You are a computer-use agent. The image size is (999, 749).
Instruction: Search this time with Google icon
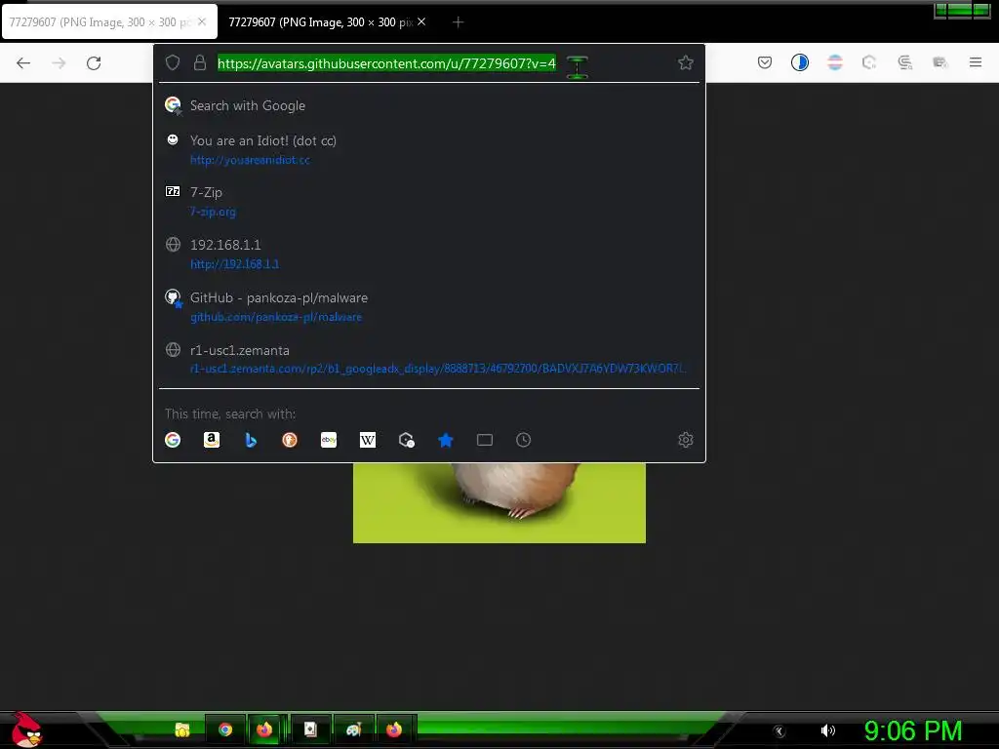[x=173, y=440]
